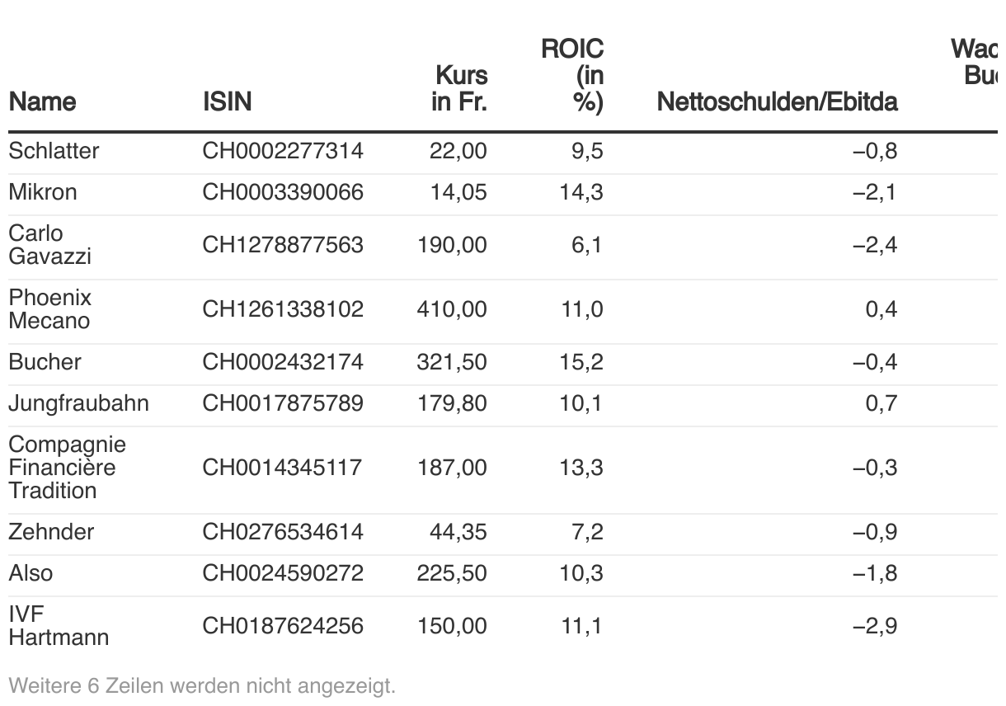Screen dimensions: 1006x706
Task: Select Compagnie Financière Tradition name cell
Action: [68, 468]
